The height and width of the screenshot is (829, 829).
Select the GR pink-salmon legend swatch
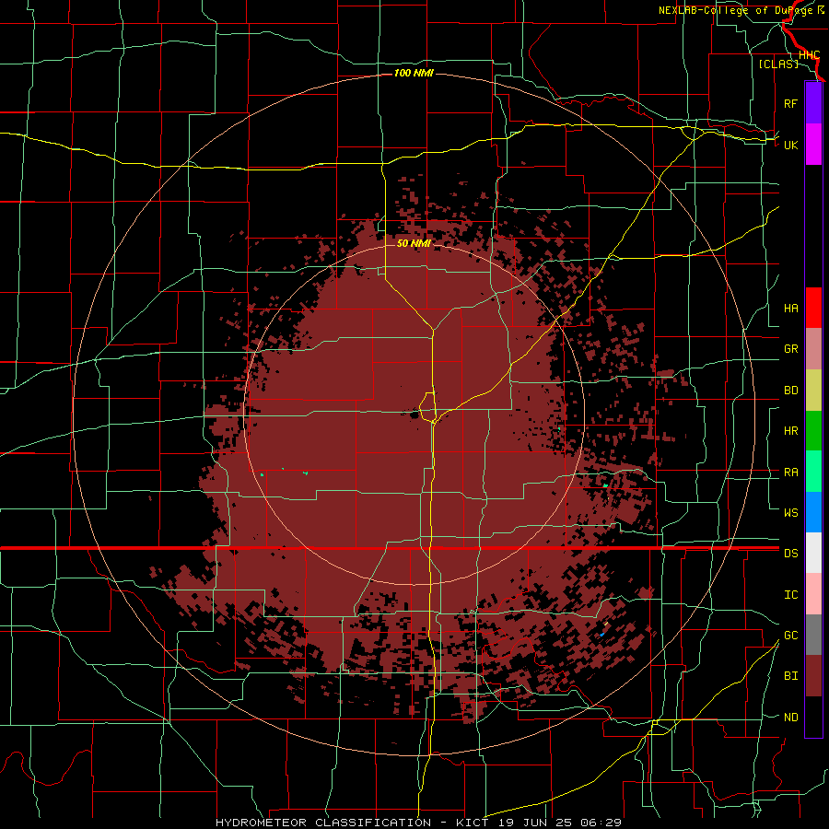pyautogui.click(x=813, y=348)
